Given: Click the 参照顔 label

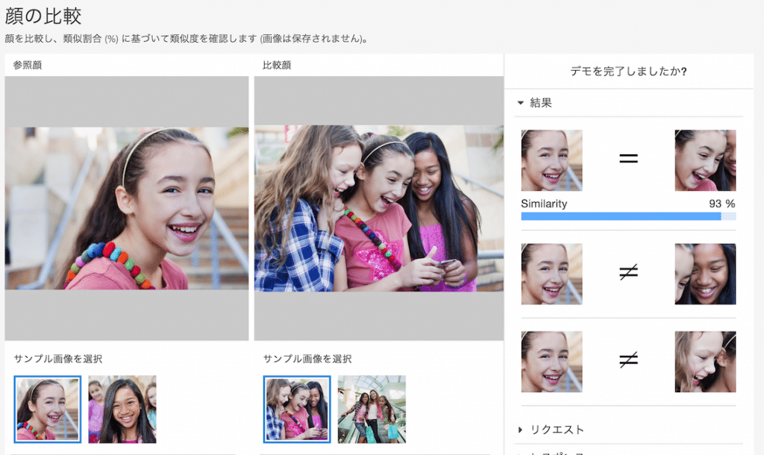Looking at the screenshot, I should click(x=28, y=66).
